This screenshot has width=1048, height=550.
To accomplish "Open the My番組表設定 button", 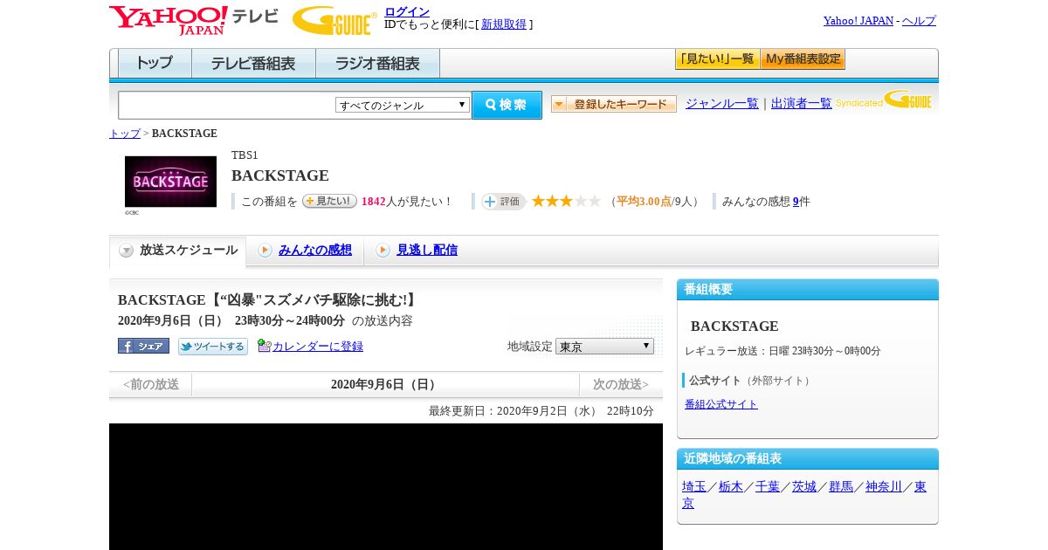I will pos(803,59).
